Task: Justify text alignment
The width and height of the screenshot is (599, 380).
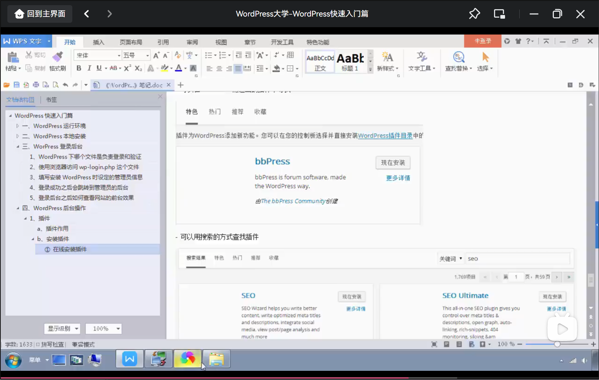Action: (238, 69)
